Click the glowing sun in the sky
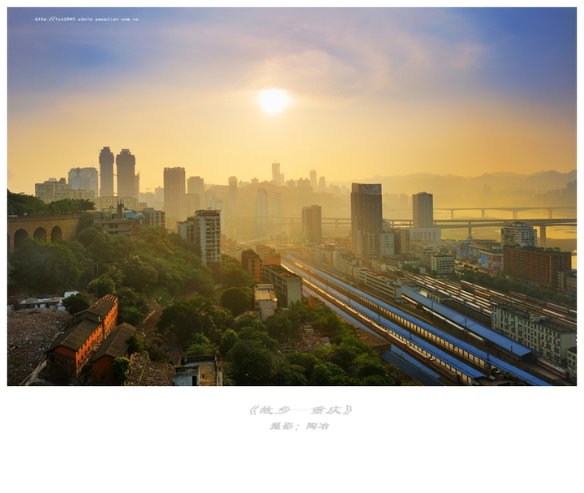 pyautogui.click(x=273, y=101)
